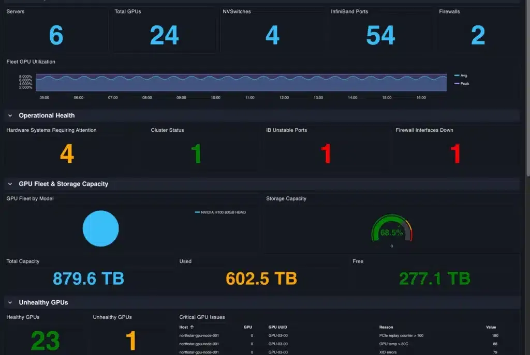This screenshot has width=530, height=355.
Task: Click the IB Unstable Ports value 1
Action: 326,154
